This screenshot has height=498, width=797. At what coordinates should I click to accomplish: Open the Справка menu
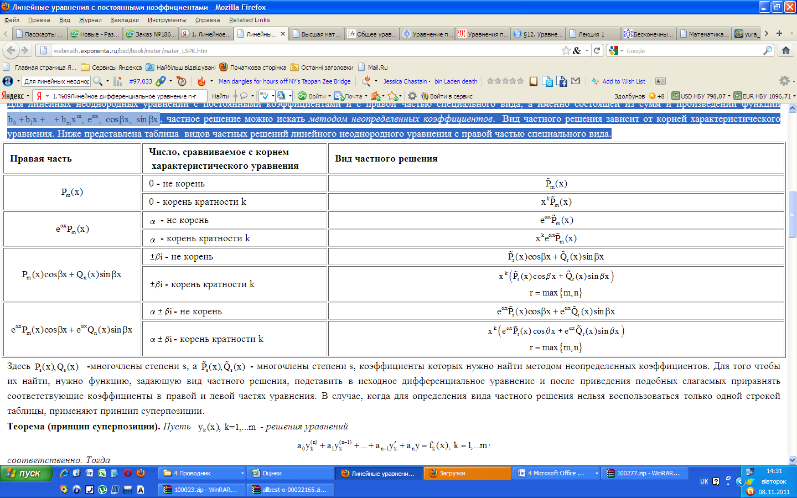(208, 20)
